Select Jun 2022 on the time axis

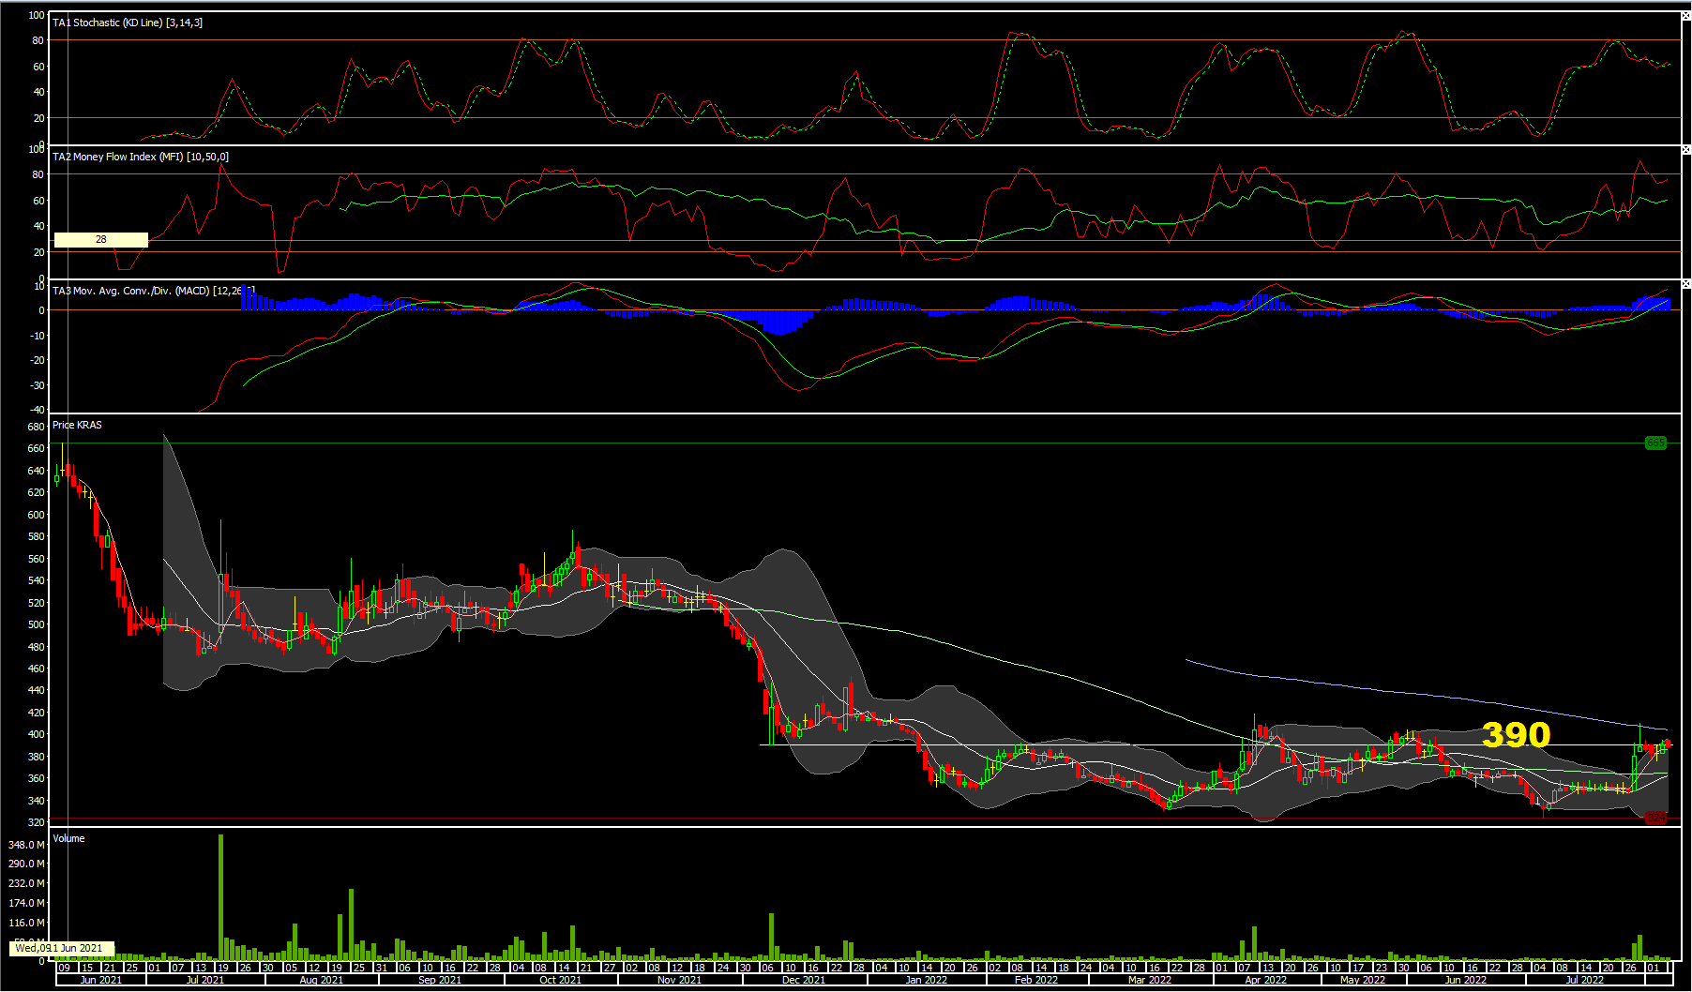pyautogui.click(x=1466, y=980)
